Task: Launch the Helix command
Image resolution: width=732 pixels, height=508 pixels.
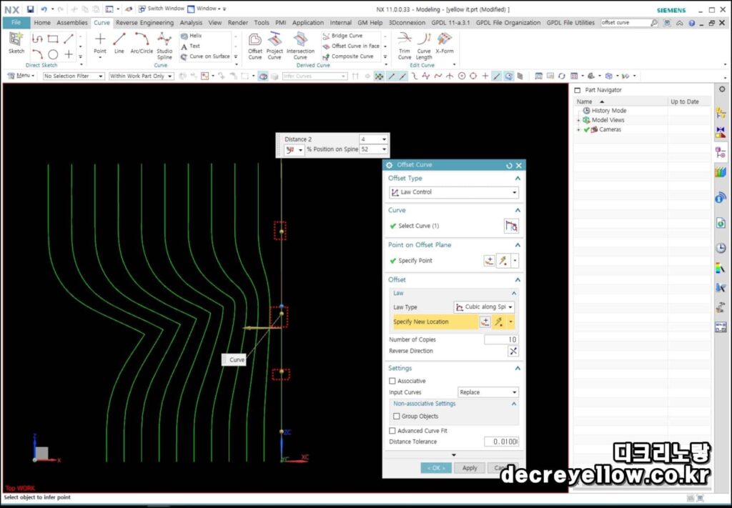Action: 192,36
